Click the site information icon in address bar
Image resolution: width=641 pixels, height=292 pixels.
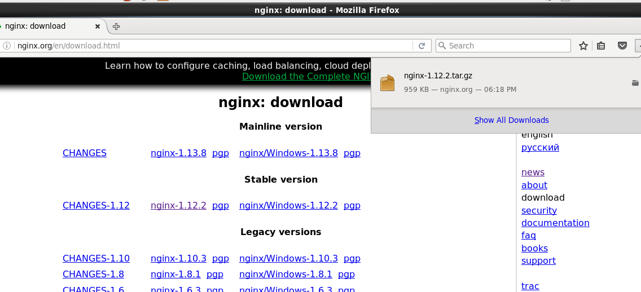6,46
